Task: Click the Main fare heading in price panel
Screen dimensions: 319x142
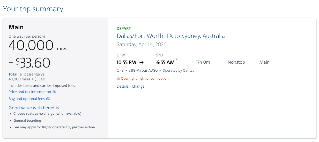Action: coord(16,27)
